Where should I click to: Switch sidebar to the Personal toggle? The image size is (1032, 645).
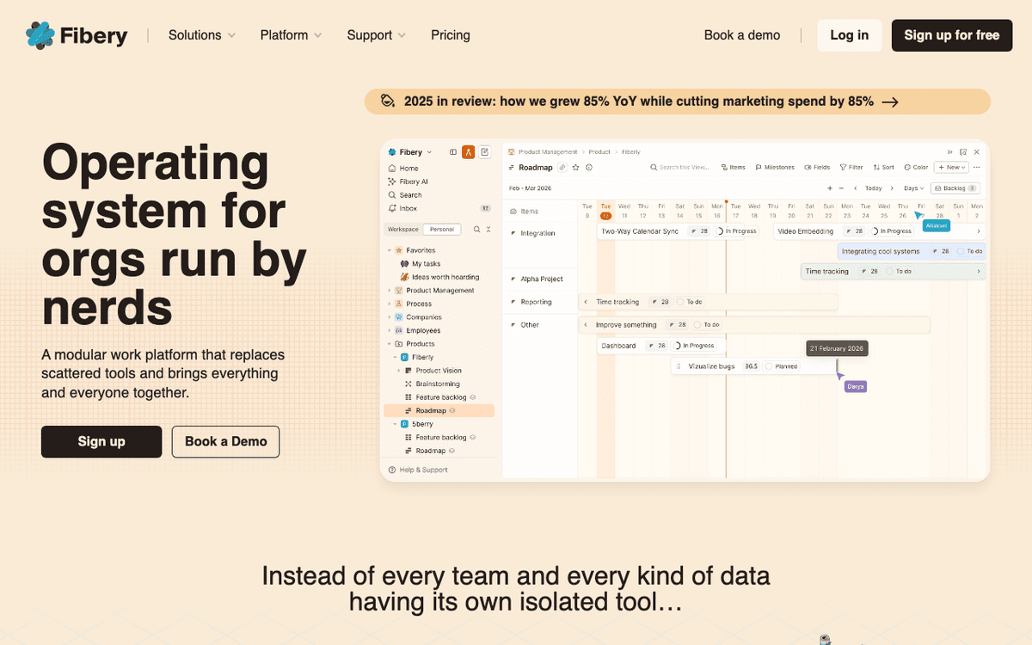click(442, 230)
